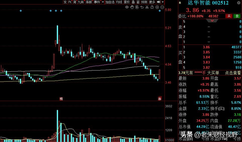Image resolution: width=242 pixels, height=142 pixels.
Task: Click buy level 4 price 3.83
Action: pos(206,62)
